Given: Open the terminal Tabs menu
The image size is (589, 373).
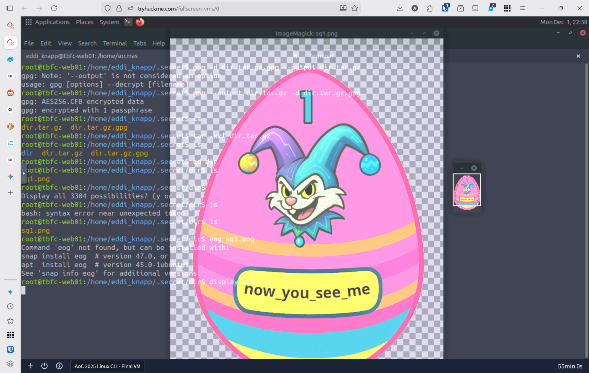Looking at the screenshot, I should [x=140, y=43].
